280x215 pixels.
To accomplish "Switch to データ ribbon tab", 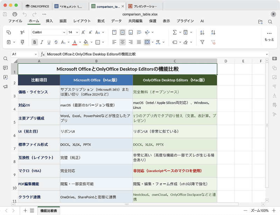I will point(117,21).
